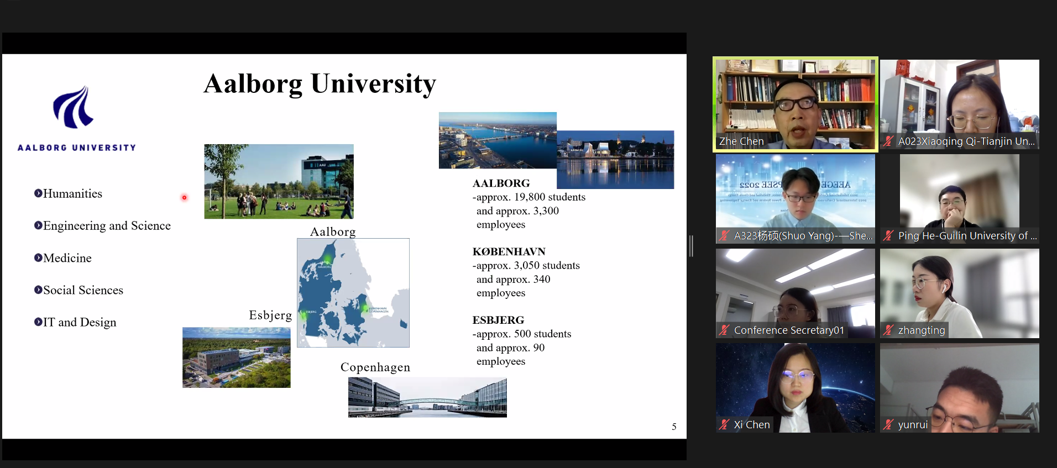Click the "and approx. 90" line

pyautogui.click(x=511, y=348)
